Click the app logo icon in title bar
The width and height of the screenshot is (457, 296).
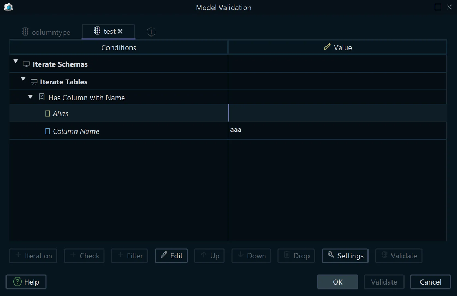[x=8, y=7]
